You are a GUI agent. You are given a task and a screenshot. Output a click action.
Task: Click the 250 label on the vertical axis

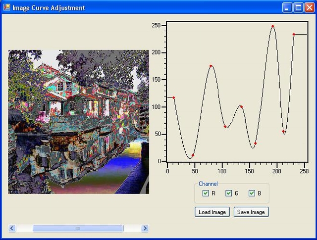[156, 25]
